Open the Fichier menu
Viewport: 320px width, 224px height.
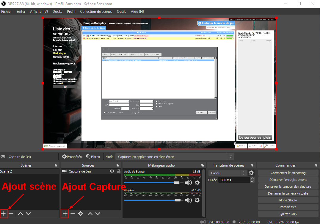[6, 11]
